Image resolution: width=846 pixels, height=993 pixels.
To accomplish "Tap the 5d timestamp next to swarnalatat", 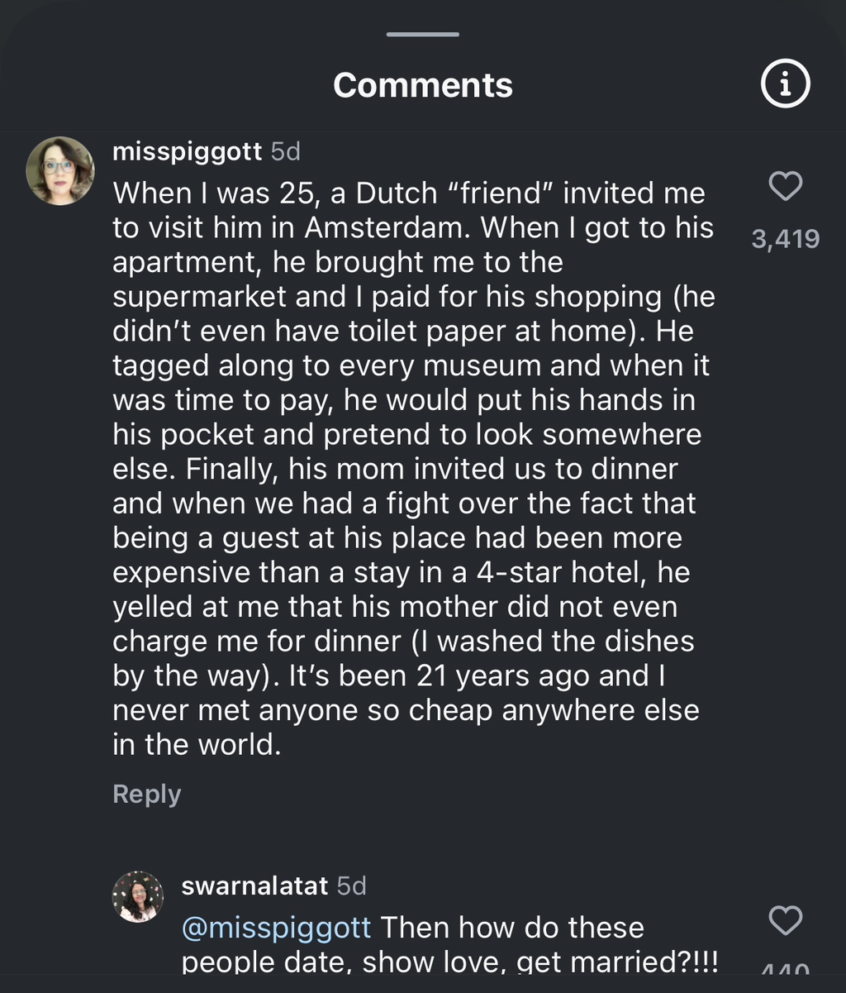I will [352, 886].
